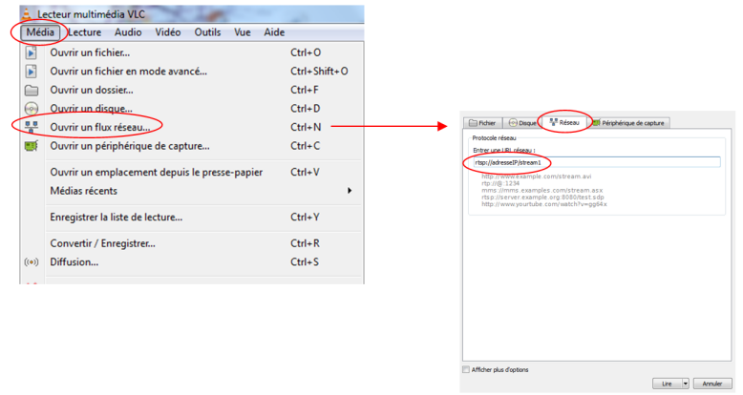Screen dimensions: 743x395
Task: Click the Lecteur multimédia VLC title text
Action: tap(91, 14)
